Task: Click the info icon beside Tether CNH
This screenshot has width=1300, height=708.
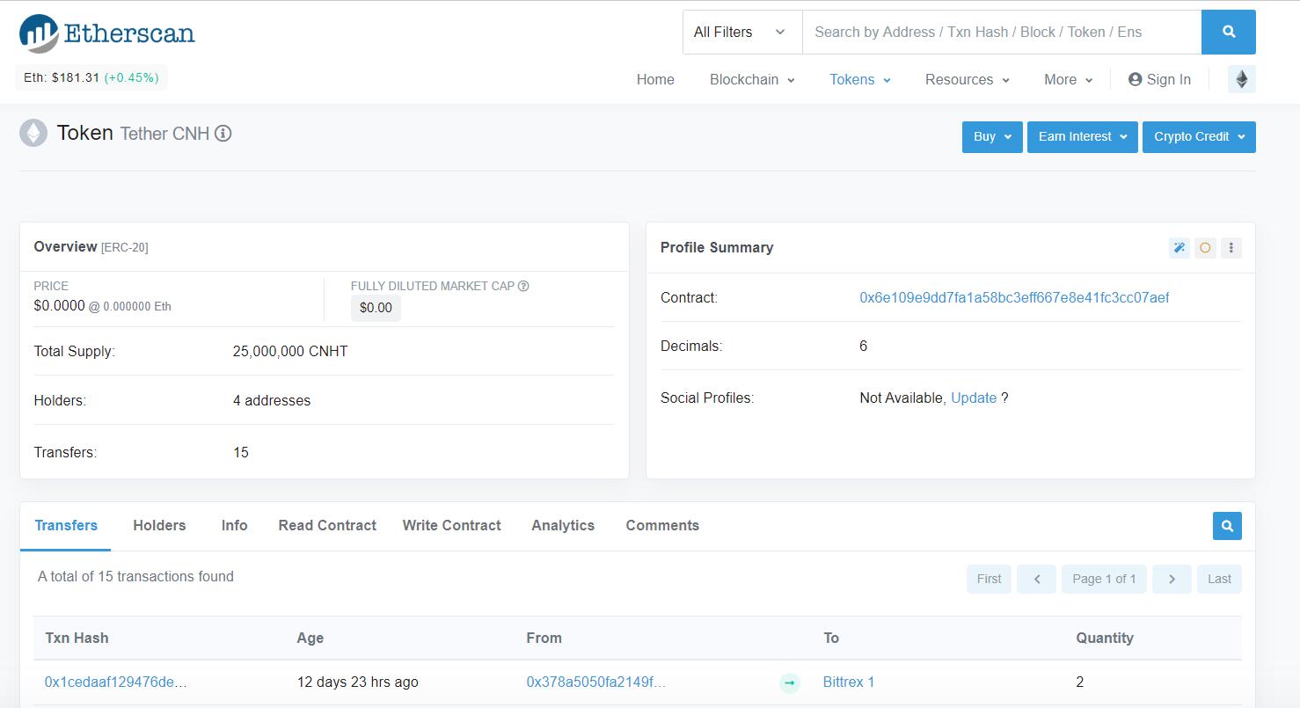Action: tap(223, 134)
